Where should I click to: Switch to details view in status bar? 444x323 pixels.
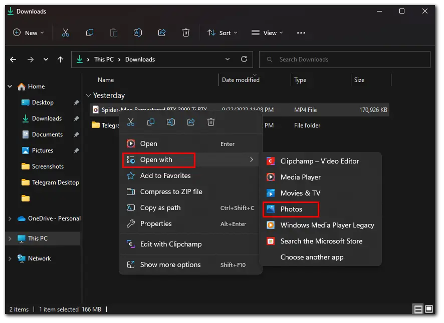[418, 309]
